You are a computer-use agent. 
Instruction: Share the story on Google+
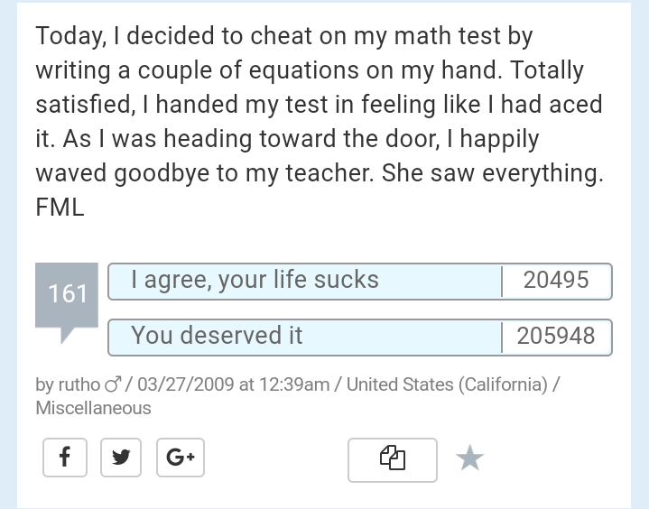click(181, 458)
